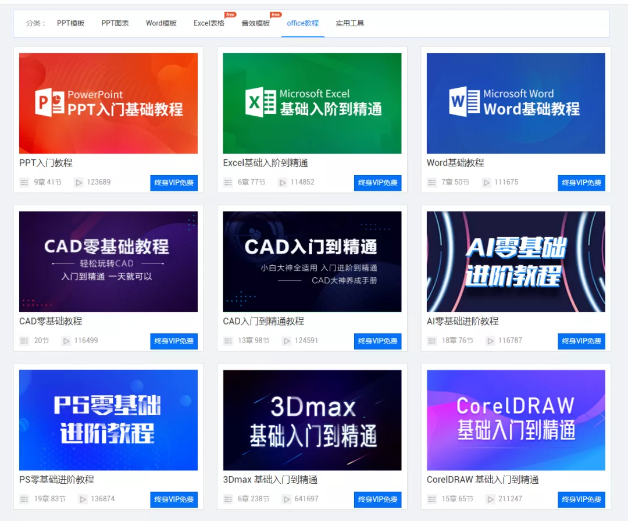Open the Microsoft Excel course thumbnail
This screenshot has height=521, width=628.
point(312,104)
